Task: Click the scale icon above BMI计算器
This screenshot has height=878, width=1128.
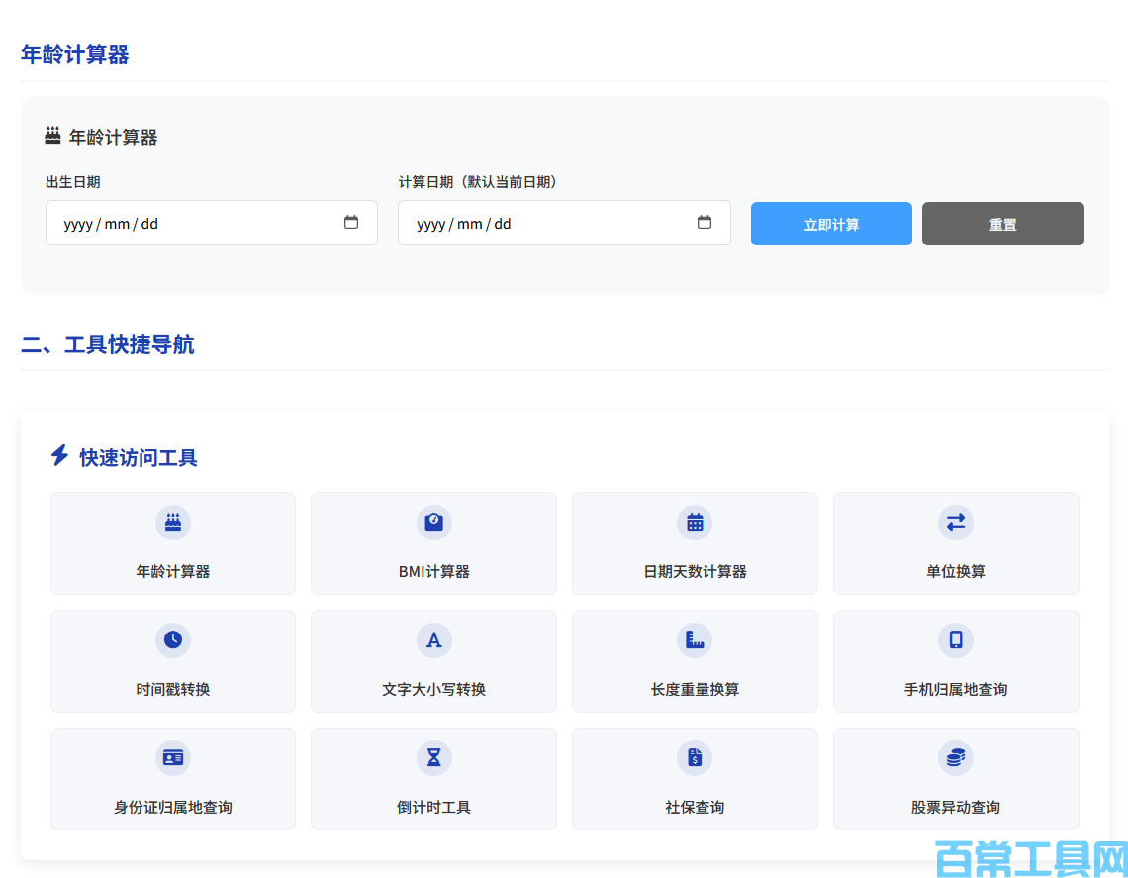Action: point(433,522)
